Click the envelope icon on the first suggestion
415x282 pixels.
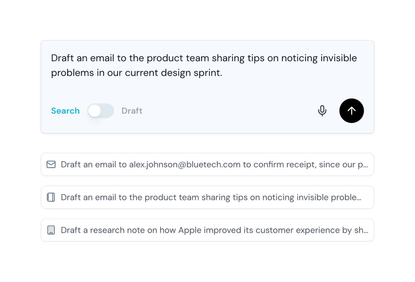(x=51, y=164)
